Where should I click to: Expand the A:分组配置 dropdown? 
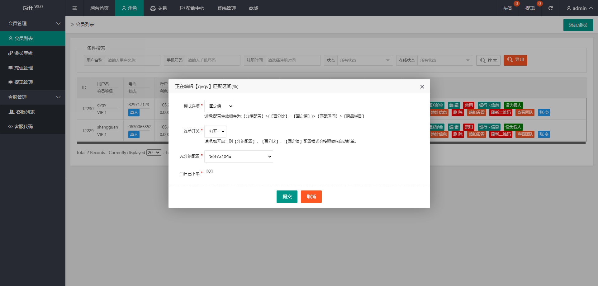click(239, 157)
